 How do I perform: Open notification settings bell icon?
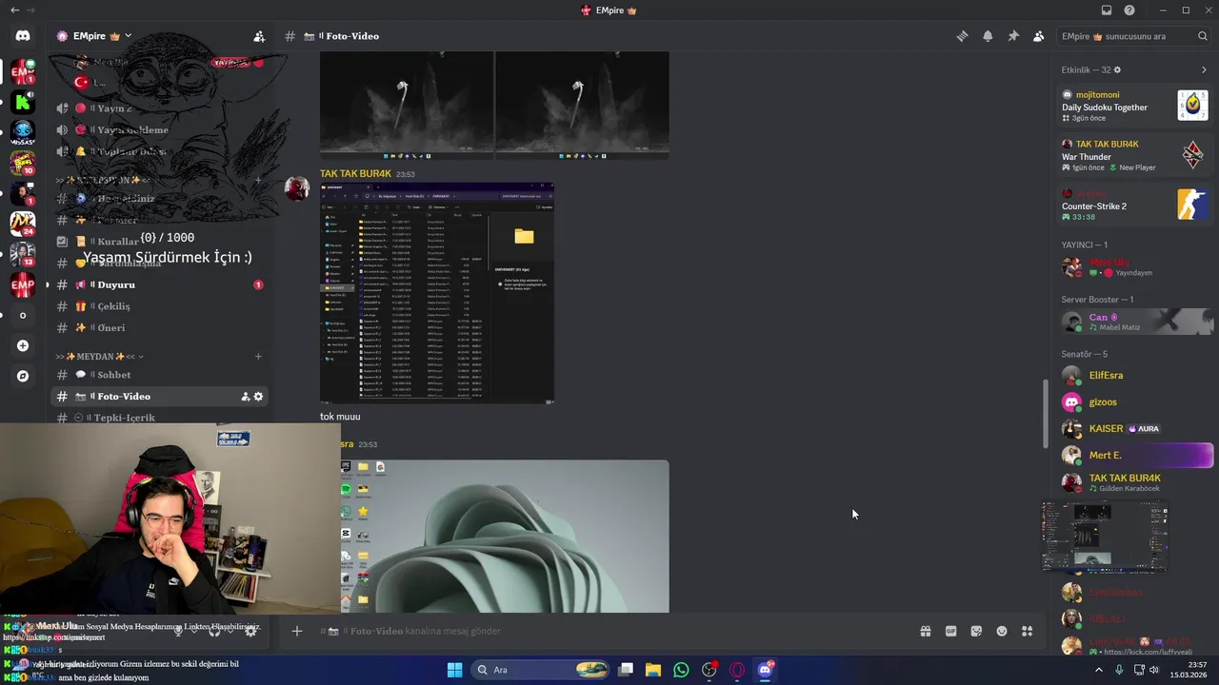point(988,36)
